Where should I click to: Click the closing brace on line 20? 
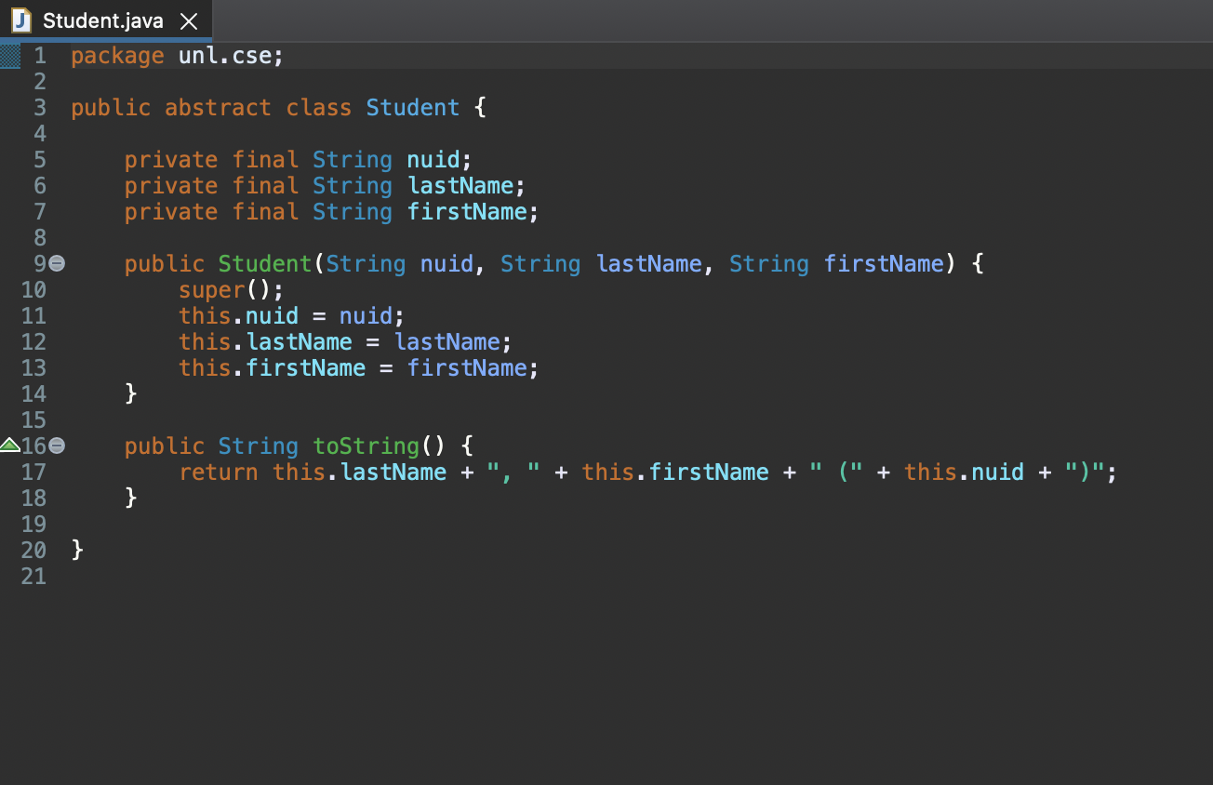[x=76, y=550]
